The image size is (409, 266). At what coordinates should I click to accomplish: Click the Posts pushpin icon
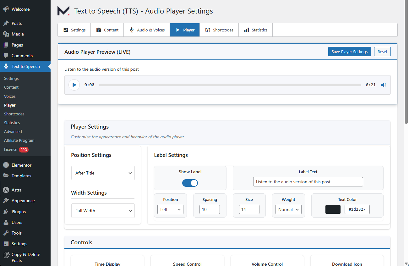point(6,23)
